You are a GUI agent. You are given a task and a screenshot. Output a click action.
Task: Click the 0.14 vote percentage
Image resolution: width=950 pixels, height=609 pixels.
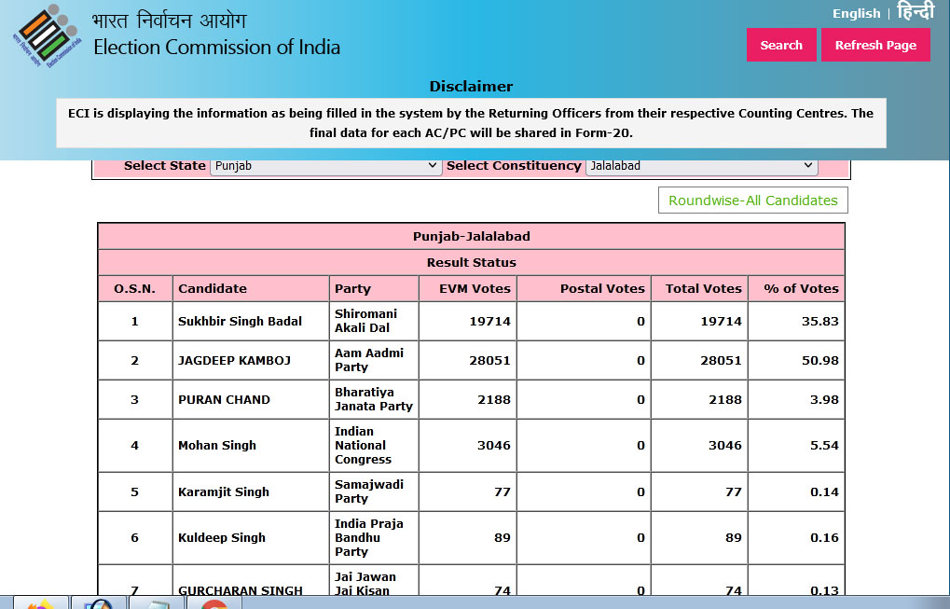click(x=824, y=492)
